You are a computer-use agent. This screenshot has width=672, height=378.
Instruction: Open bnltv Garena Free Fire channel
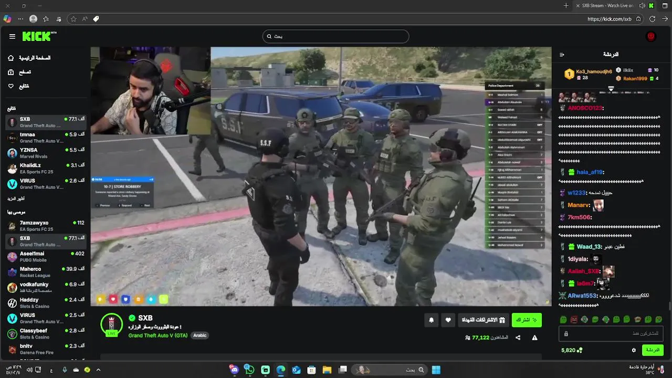[x=46, y=349]
